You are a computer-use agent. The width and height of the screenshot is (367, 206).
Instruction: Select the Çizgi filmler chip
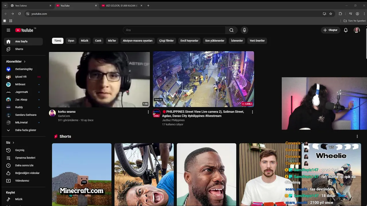[166, 41]
